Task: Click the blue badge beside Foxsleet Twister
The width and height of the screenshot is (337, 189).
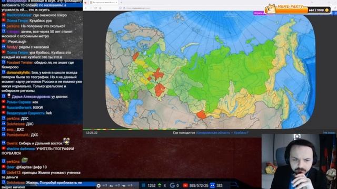Action: point(4,62)
